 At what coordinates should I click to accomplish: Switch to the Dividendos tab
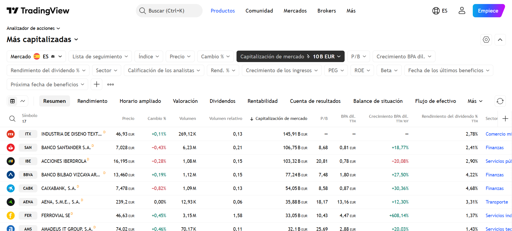point(222,101)
